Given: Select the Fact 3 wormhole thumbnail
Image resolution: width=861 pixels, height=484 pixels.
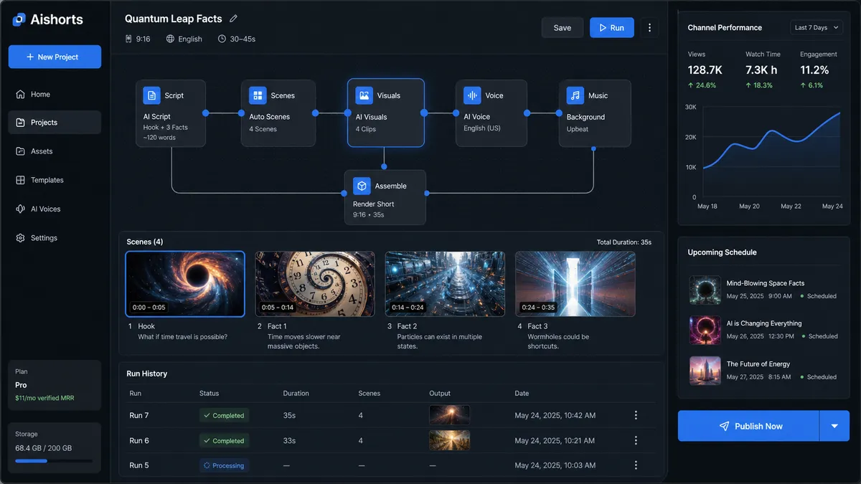Looking at the screenshot, I should click(x=575, y=284).
